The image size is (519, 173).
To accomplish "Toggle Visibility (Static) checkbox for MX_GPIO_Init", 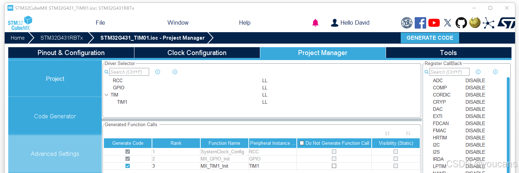I will [x=396, y=159].
